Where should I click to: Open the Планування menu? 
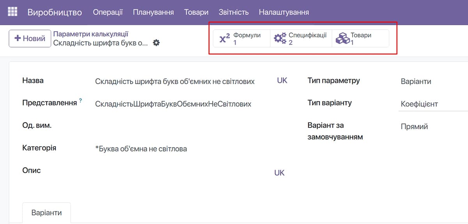point(153,12)
